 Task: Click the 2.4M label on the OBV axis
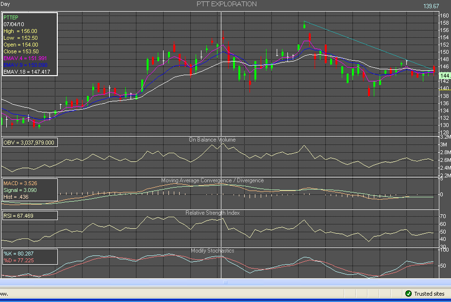[x=446, y=168]
